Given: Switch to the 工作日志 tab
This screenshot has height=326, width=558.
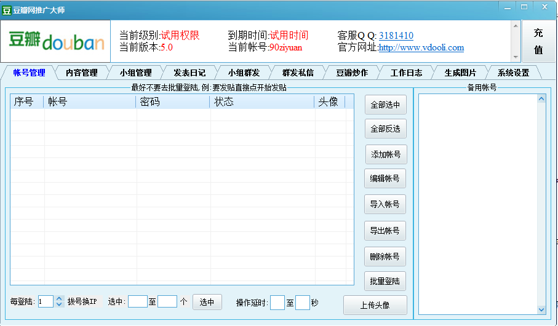Looking at the screenshot, I should point(406,73).
